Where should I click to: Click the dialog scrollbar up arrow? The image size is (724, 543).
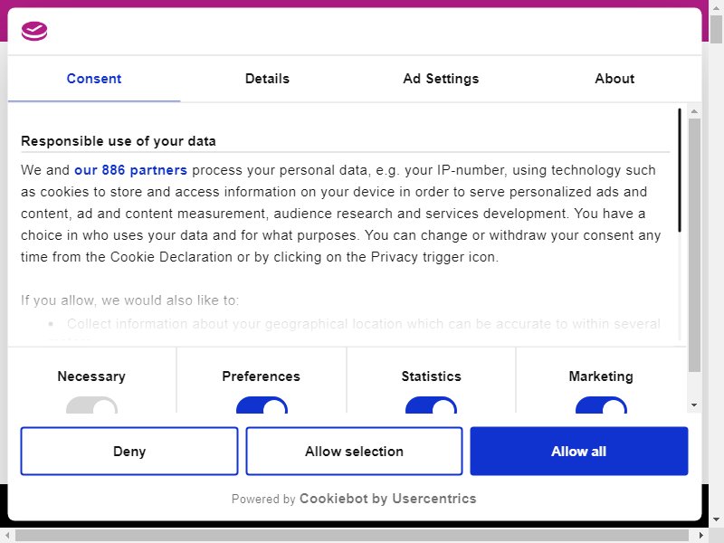click(694, 111)
